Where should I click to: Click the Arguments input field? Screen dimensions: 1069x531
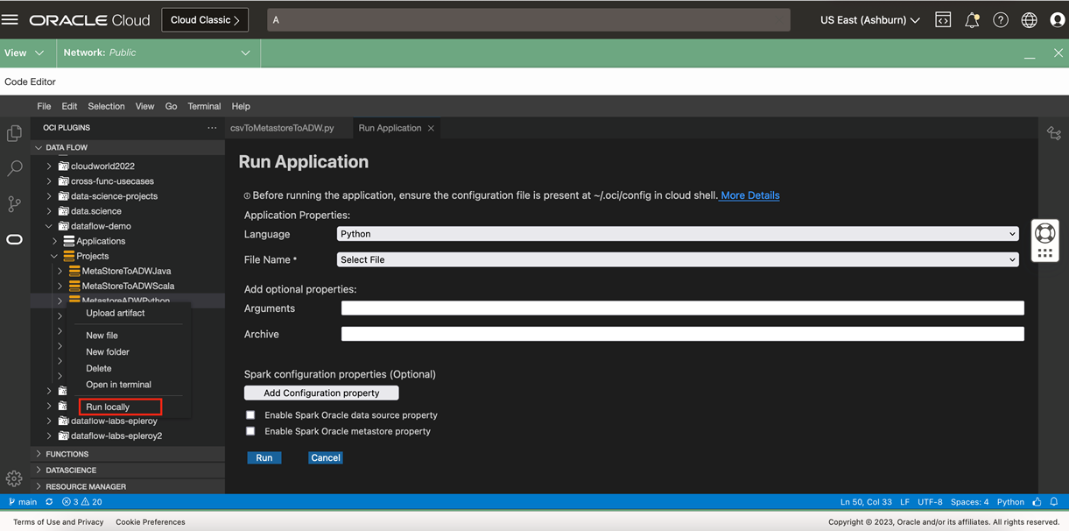681,308
